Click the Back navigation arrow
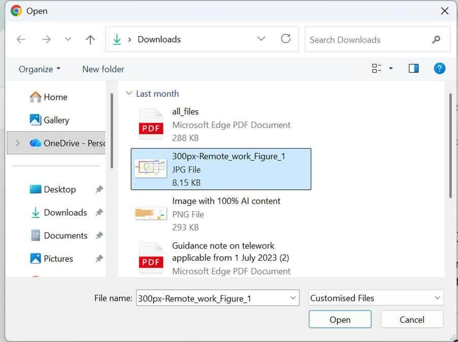 click(x=21, y=40)
